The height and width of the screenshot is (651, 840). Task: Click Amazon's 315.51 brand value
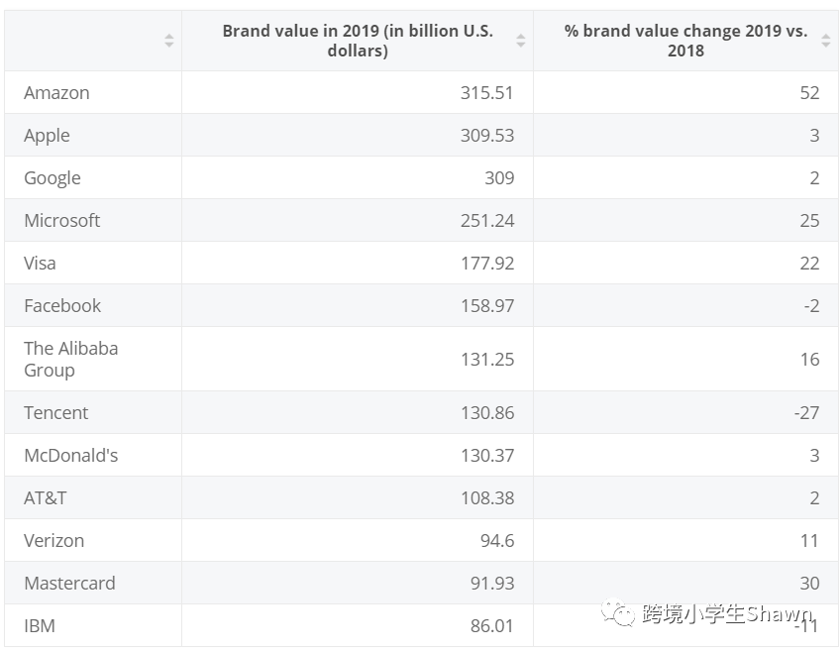tap(487, 93)
